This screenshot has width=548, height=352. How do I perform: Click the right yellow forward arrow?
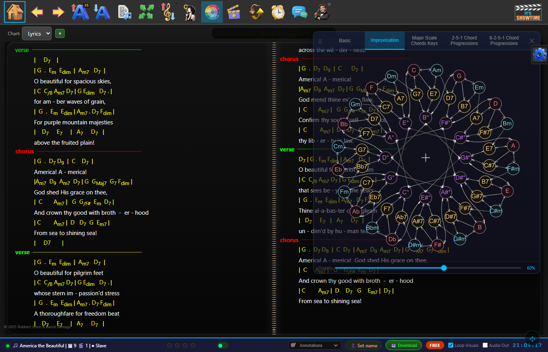pyautogui.click(x=58, y=12)
